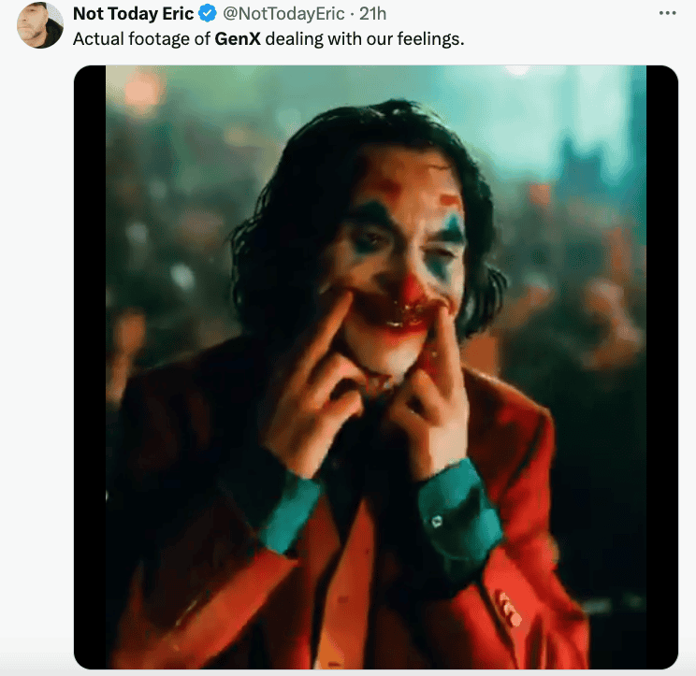
Task: Click the "Not Today Eric" display name
Action: [x=133, y=14]
